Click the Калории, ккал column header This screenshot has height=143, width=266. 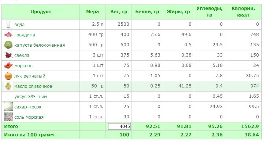coord(243,12)
